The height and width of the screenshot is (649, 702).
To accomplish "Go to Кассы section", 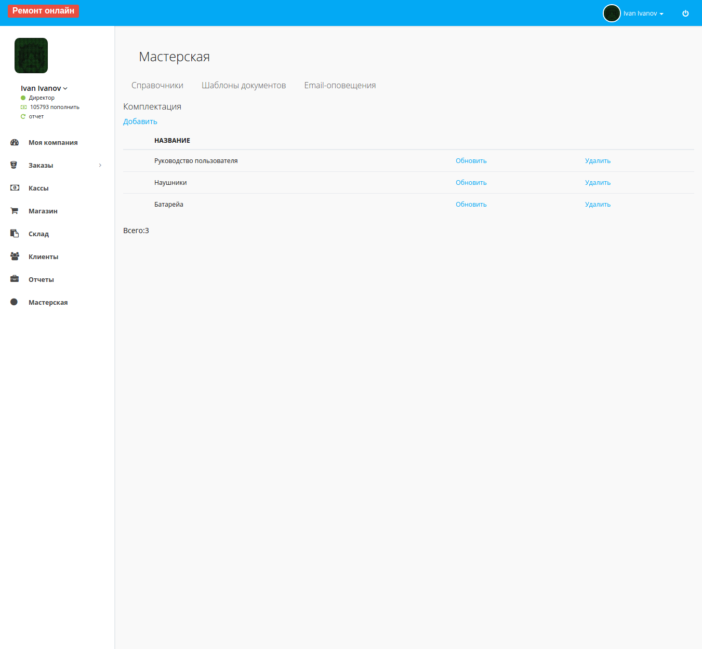I will (x=38, y=188).
